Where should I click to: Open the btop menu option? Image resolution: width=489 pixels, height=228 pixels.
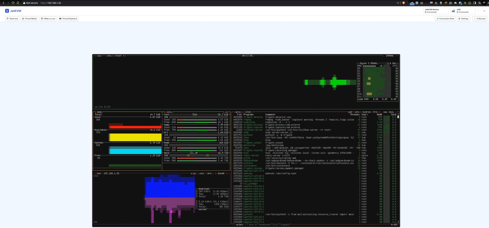109,56
